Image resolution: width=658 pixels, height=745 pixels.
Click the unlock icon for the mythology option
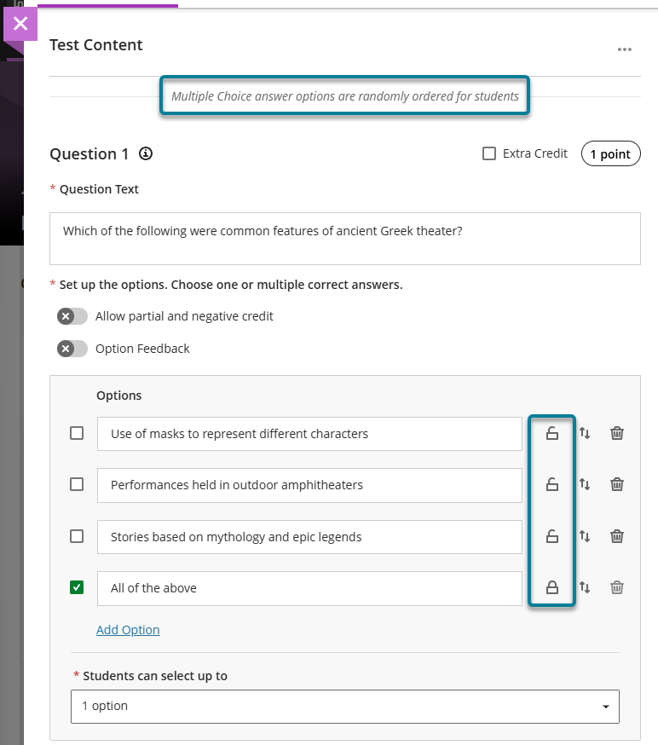(x=552, y=536)
